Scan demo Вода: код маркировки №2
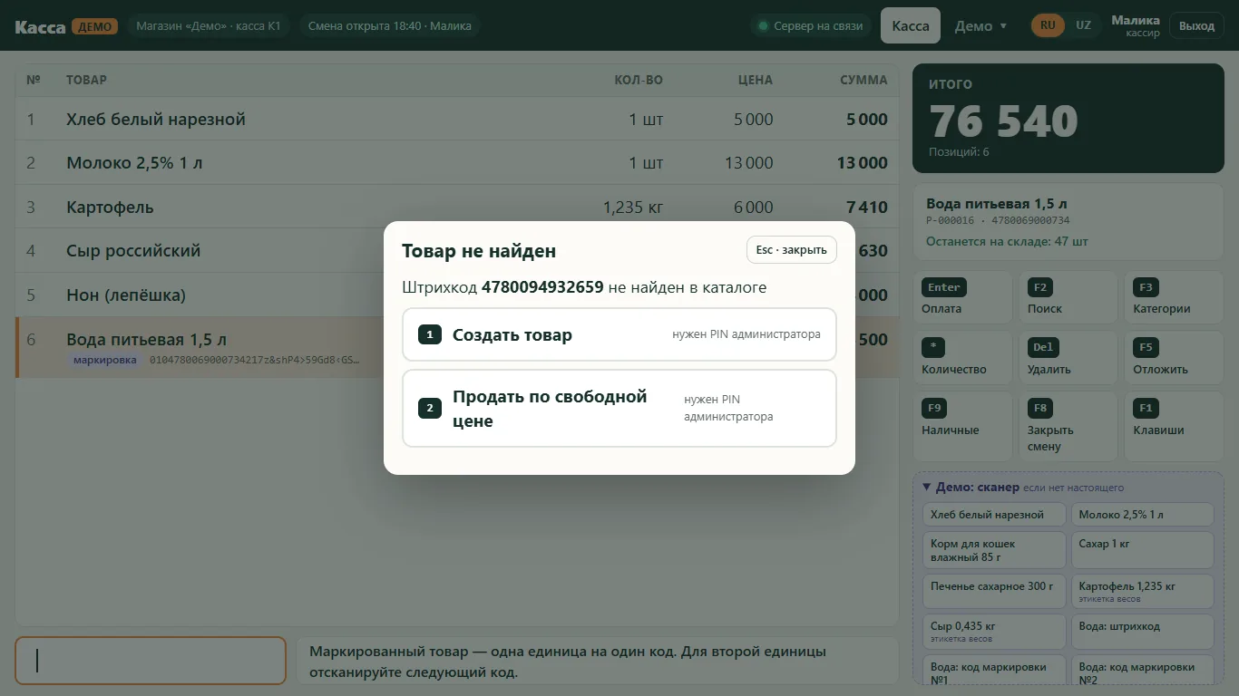Viewport: 1239px width, 696px height. coord(1142,670)
